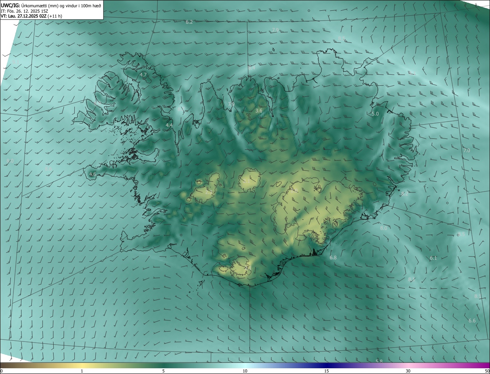Click the color scale tick label 0
Viewport: 490px width, 374px height.
pyautogui.click(x=2, y=371)
